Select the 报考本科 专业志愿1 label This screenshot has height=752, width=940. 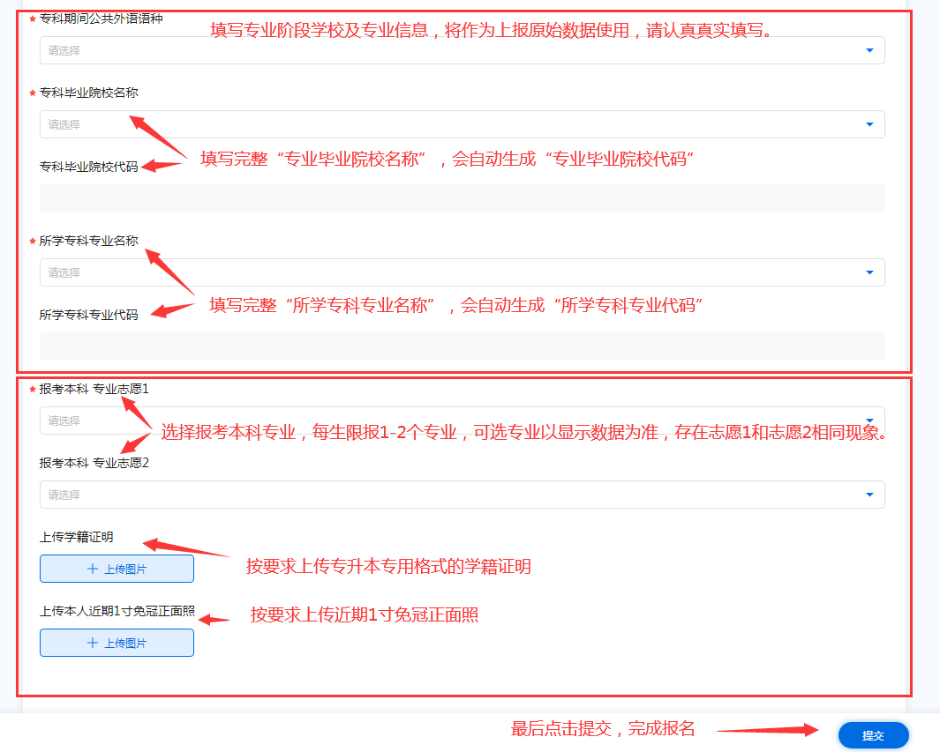coord(94,389)
